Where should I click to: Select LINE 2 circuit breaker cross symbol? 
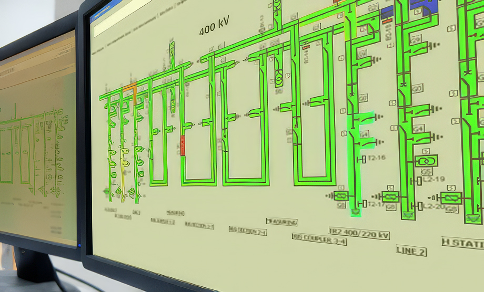(x=402, y=85)
